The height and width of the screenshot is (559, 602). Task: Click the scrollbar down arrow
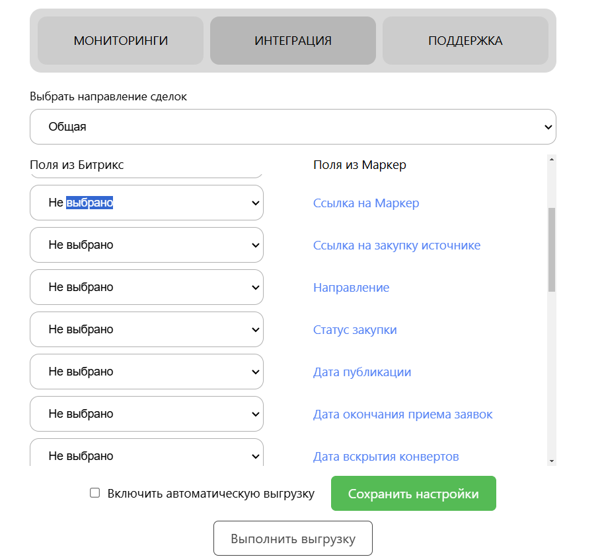[552, 461]
